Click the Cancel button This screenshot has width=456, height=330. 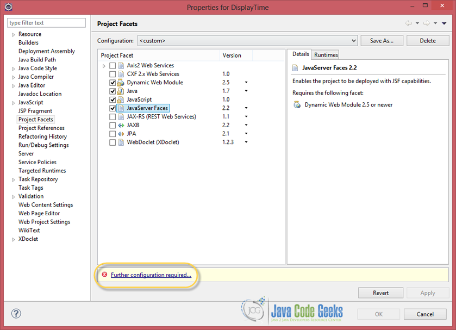(425, 314)
